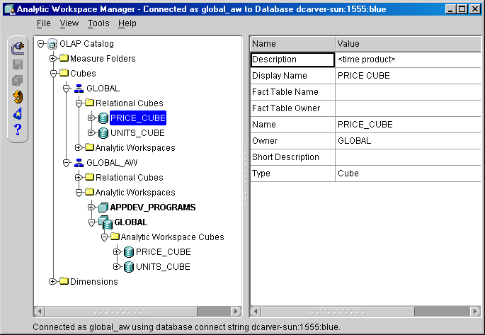Collapse the Cubes folder node
The image size is (485, 335).
53,74
